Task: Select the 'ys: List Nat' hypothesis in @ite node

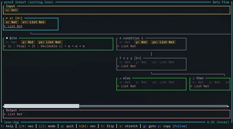Action: pyautogui.click(x=50, y=42)
